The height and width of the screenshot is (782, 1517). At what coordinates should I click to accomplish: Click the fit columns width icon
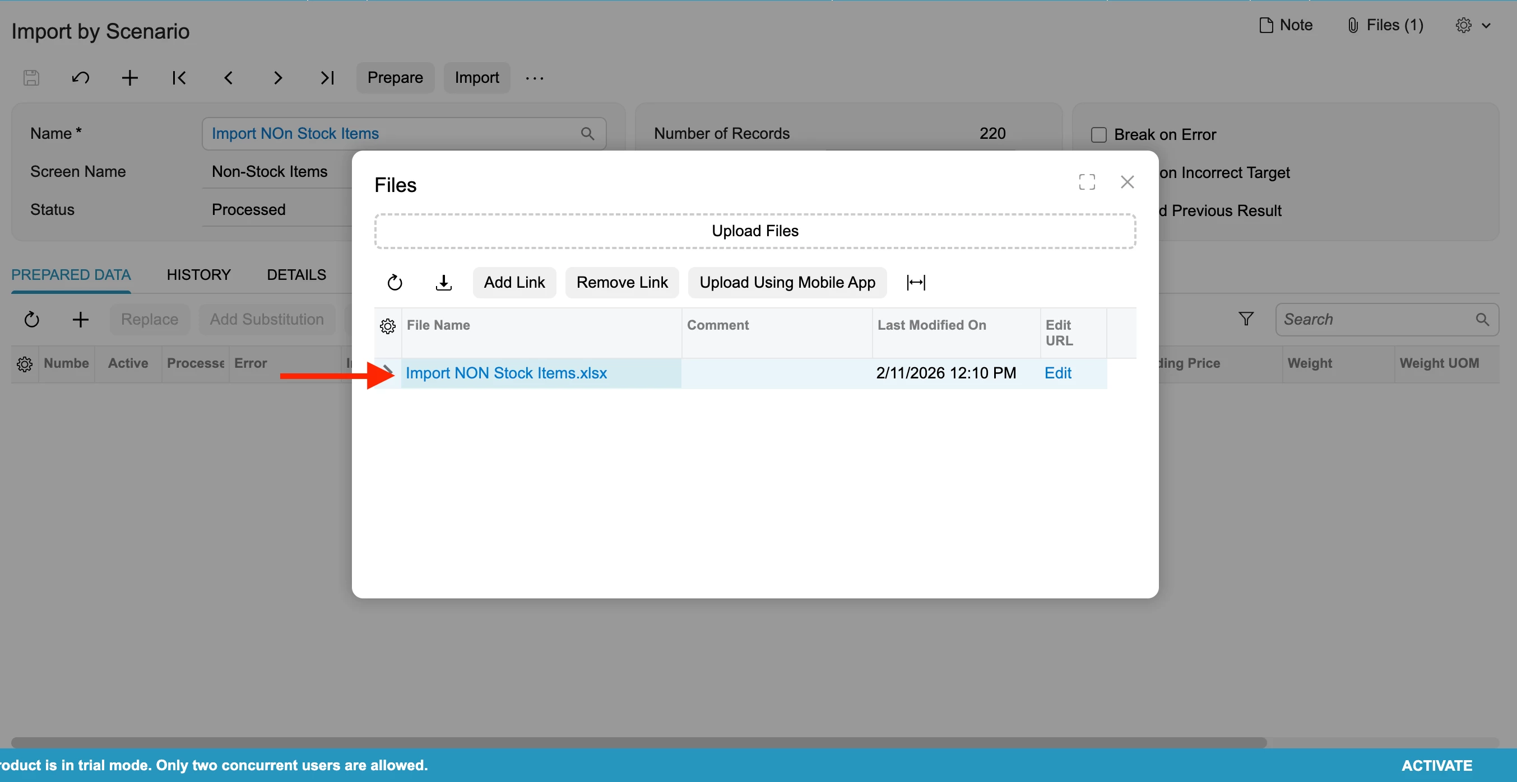916,283
